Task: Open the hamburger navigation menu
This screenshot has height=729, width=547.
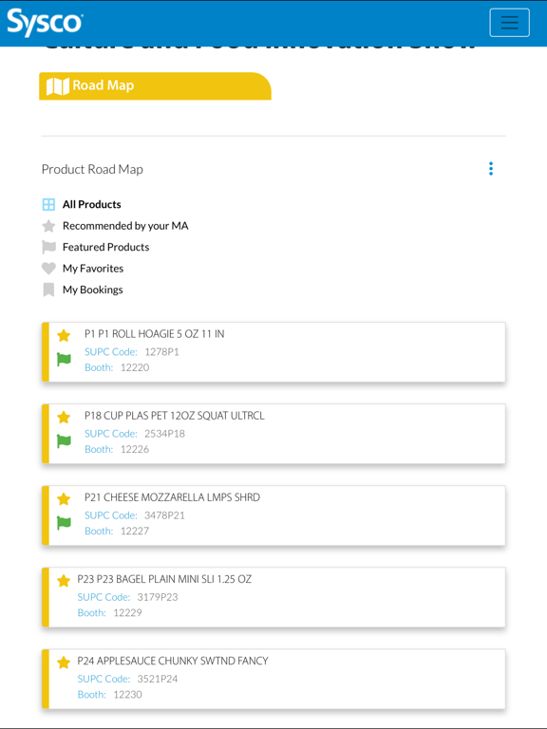Action: tap(509, 23)
